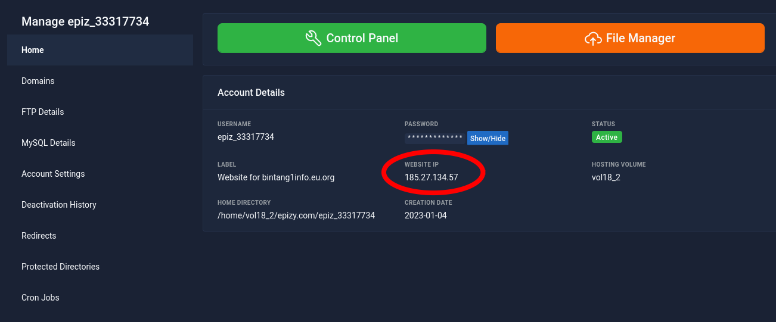The image size is (776, 322).
Task: Navigate to Account Settings
Action: pos(53,174)
